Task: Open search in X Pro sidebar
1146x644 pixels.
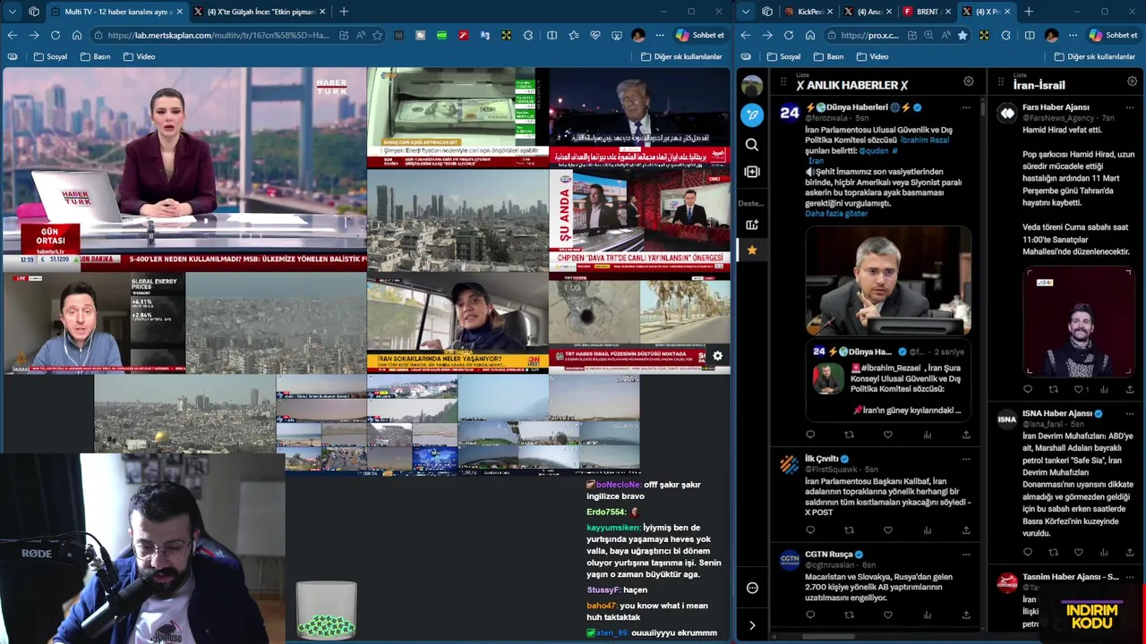Action: 752,144
